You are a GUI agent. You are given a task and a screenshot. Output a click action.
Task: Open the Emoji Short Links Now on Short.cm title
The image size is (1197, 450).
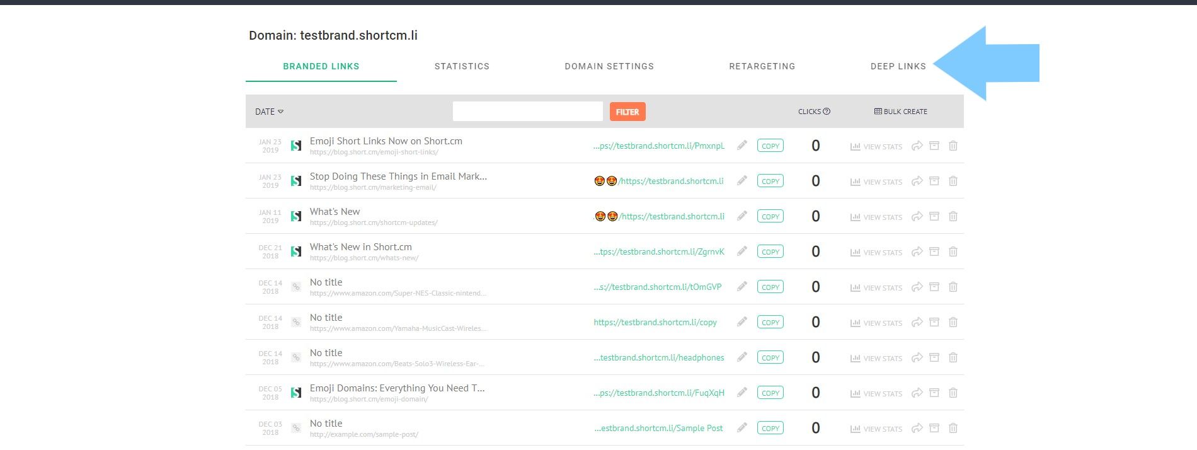pos(386,141)
